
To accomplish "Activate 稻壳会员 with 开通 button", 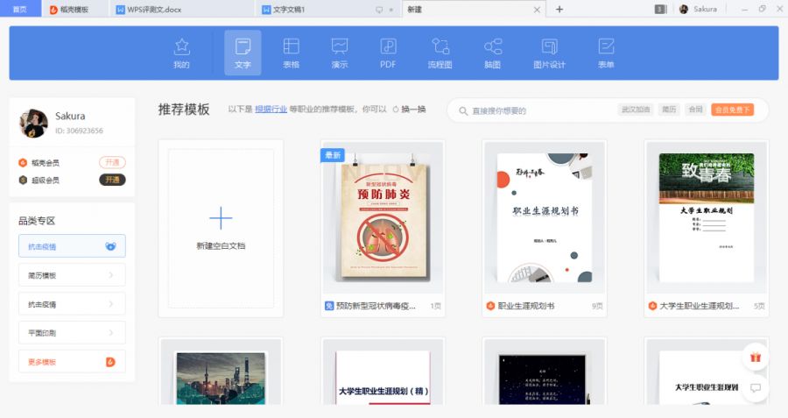I will coord(112,162).
